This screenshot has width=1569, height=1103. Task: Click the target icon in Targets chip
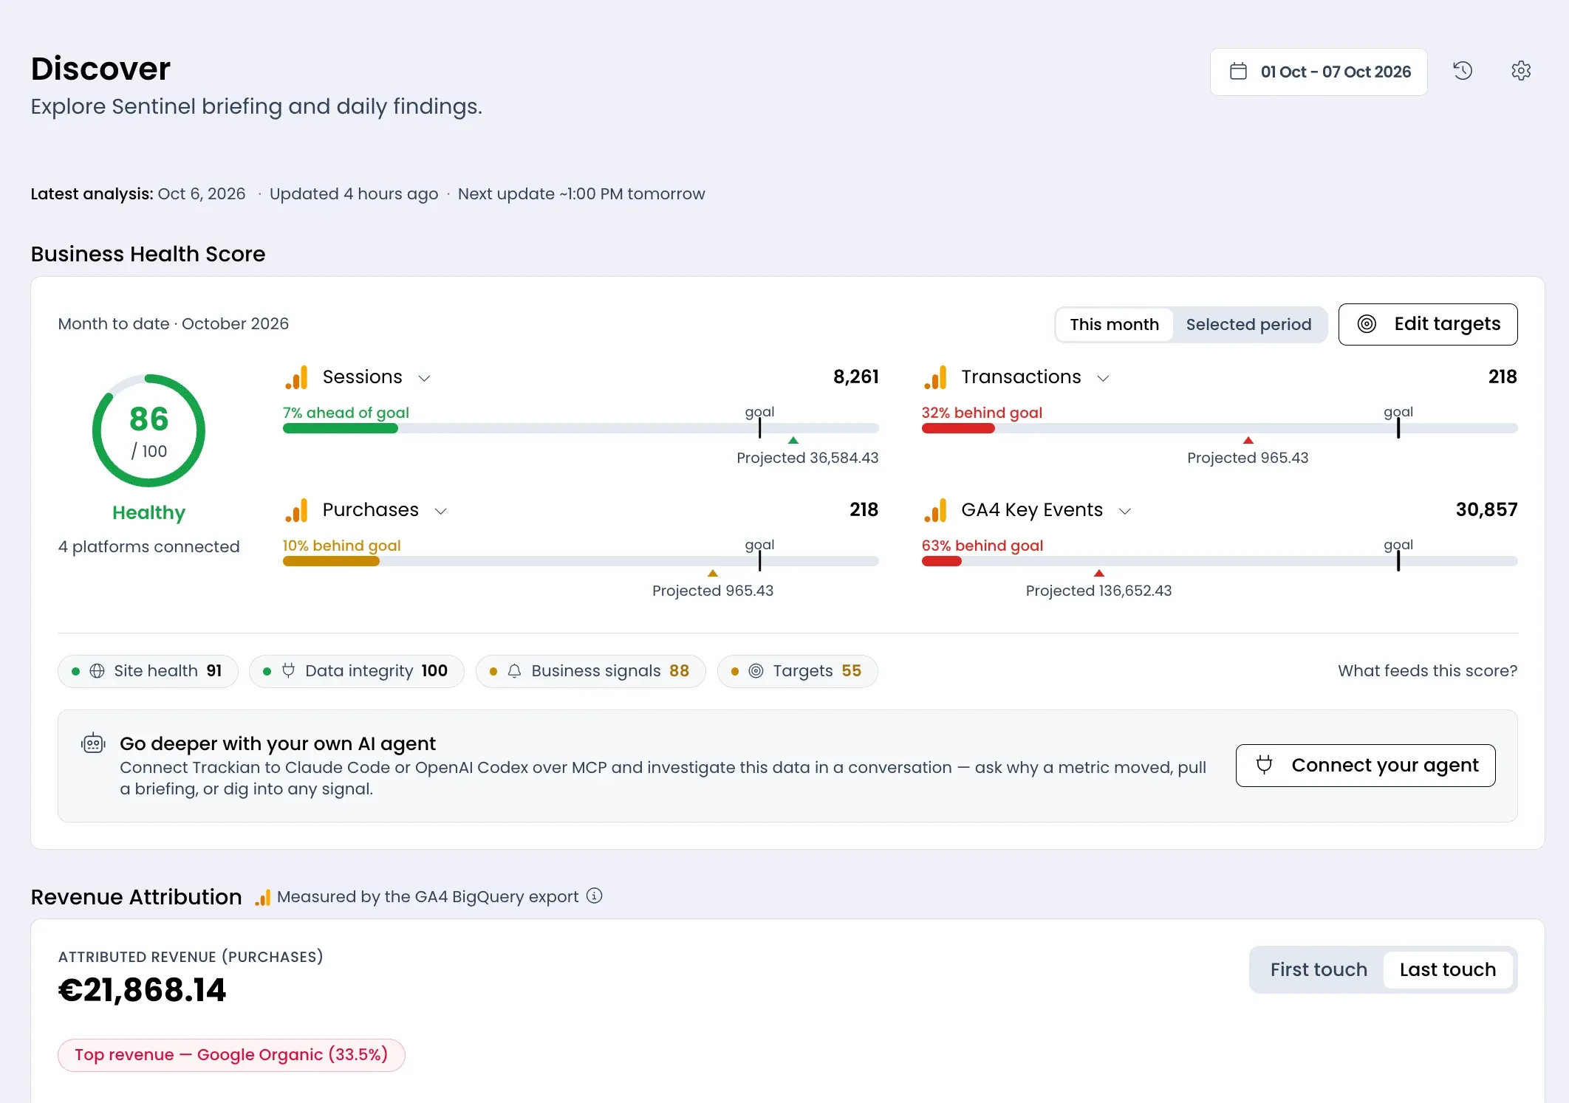coord(756,671)
